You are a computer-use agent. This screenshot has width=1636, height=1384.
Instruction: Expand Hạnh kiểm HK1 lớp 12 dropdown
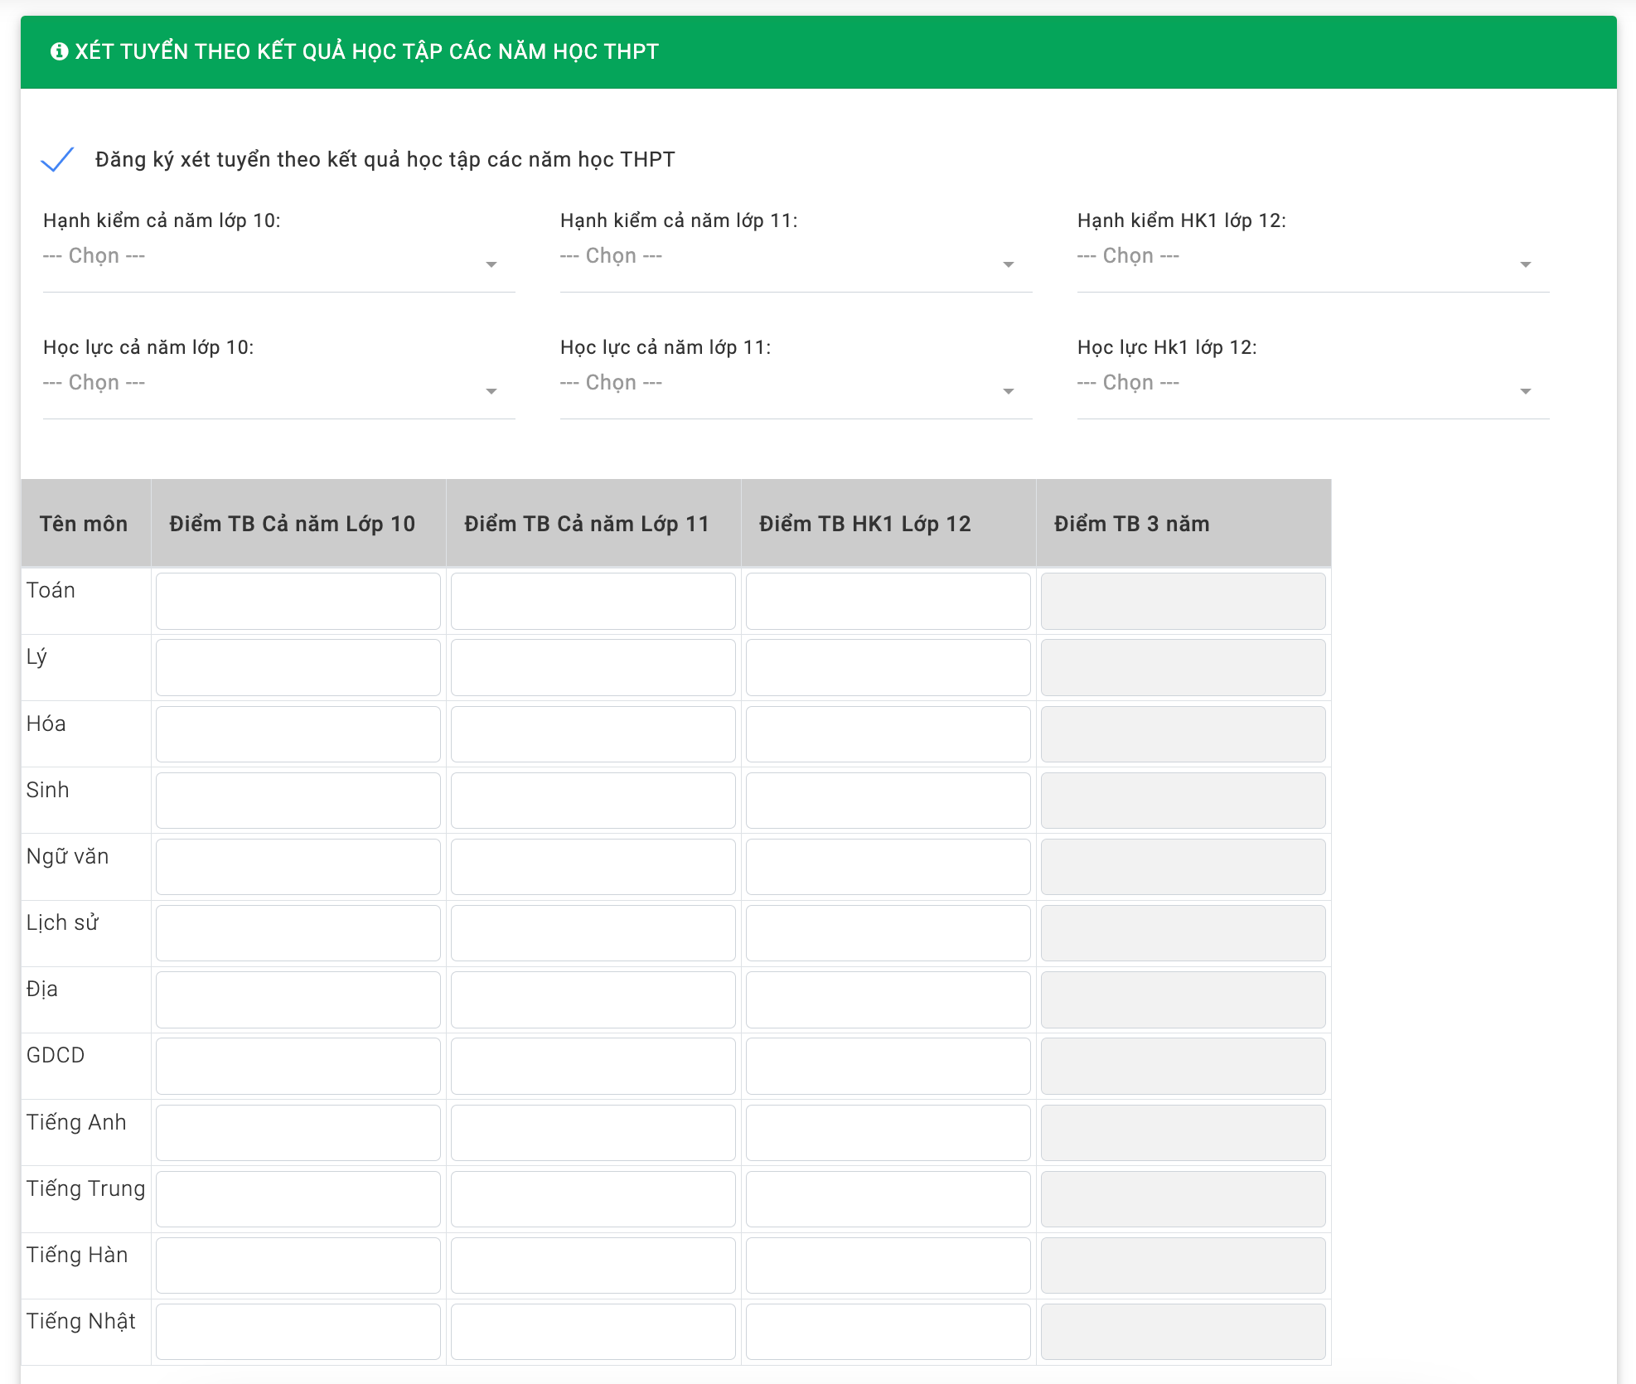[x=1313, y=257]
